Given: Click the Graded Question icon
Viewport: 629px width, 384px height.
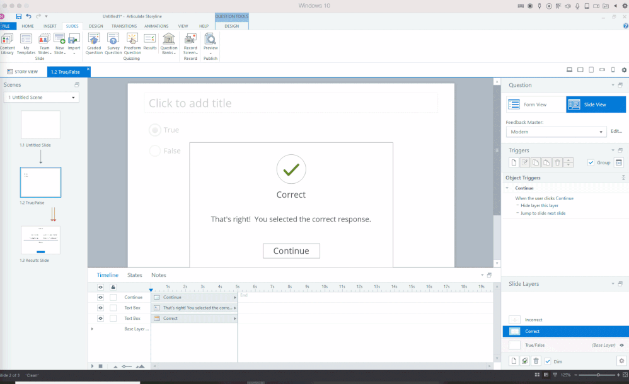Looking at the screenshot, I should pos(94,42).
